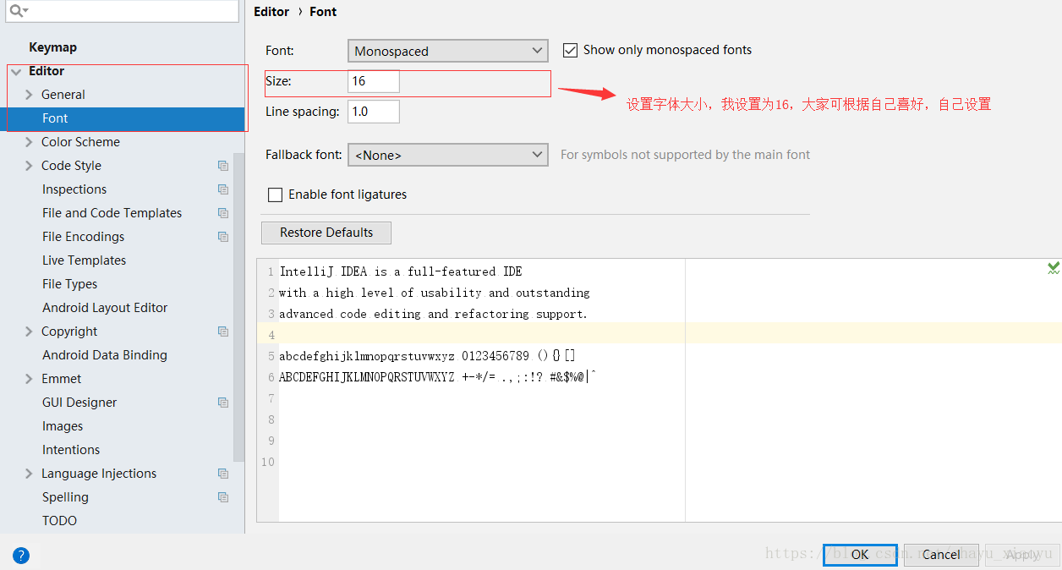Viewport: 1062px width, 570px height.
Task: Select Live Templates in settings tree
Action: [x=84, y=260]
